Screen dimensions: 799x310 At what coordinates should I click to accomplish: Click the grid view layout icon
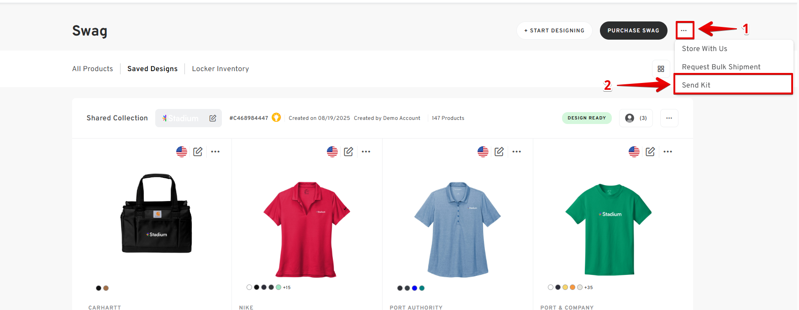coord(661,69)
